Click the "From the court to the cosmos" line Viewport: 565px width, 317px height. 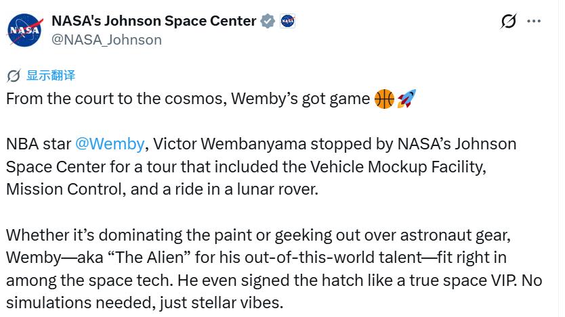pos(115,99)
